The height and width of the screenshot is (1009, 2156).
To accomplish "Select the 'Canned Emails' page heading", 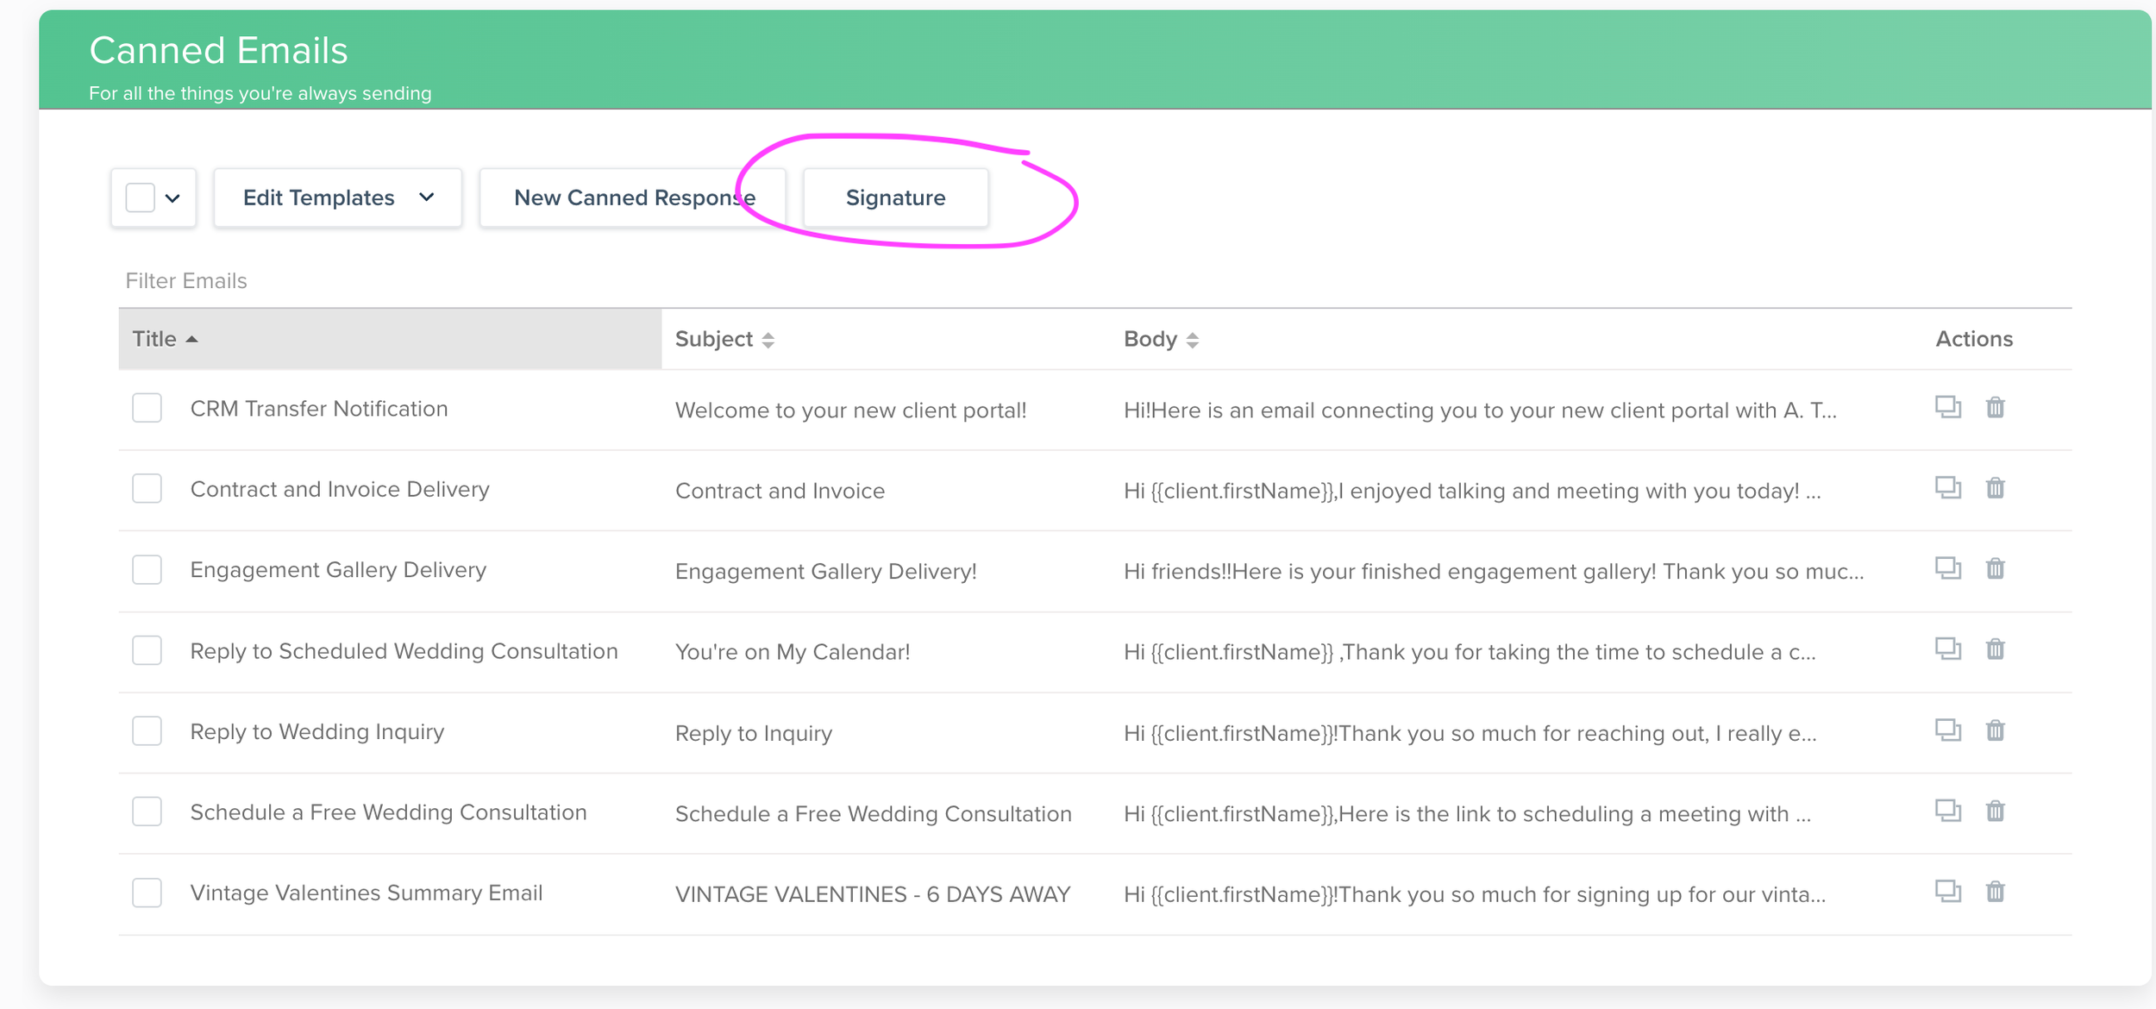I will 218,50.
